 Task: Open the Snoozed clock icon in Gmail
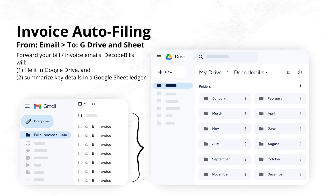coord(28,158)
